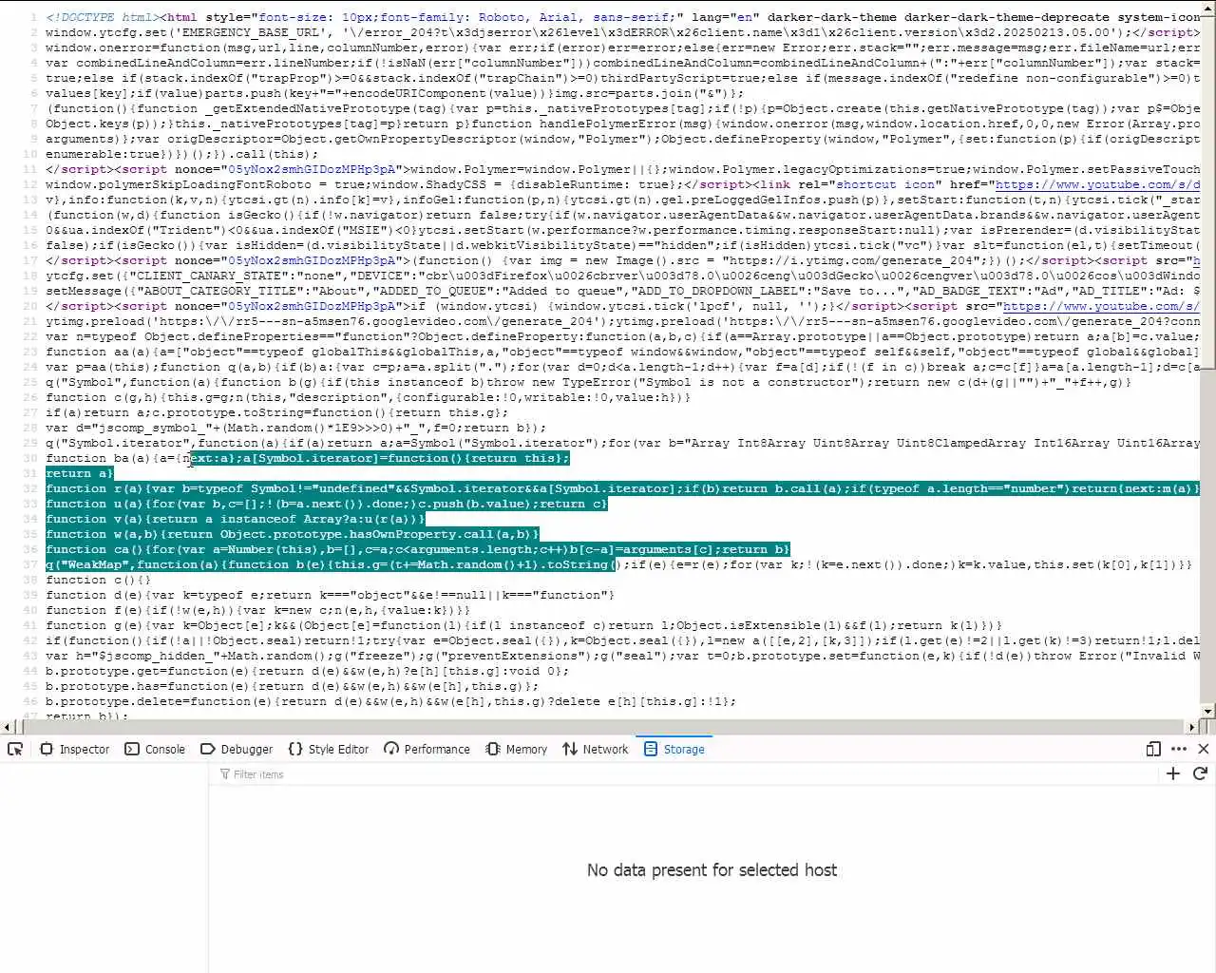Screen dimensions: 1216x973
Task: Open the Inspector tab
Action: [75, 749]
